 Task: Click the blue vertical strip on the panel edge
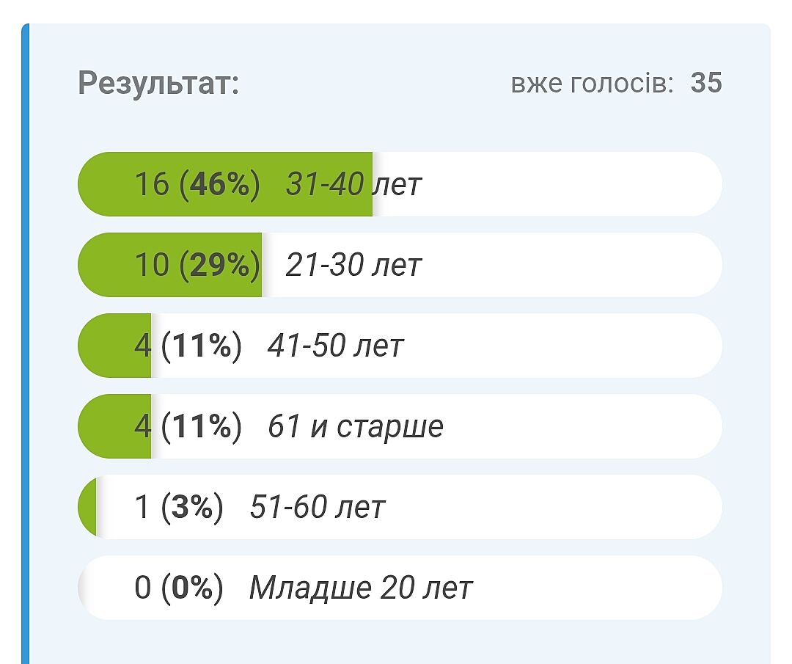pyautogui.click(x=25, y=345)
